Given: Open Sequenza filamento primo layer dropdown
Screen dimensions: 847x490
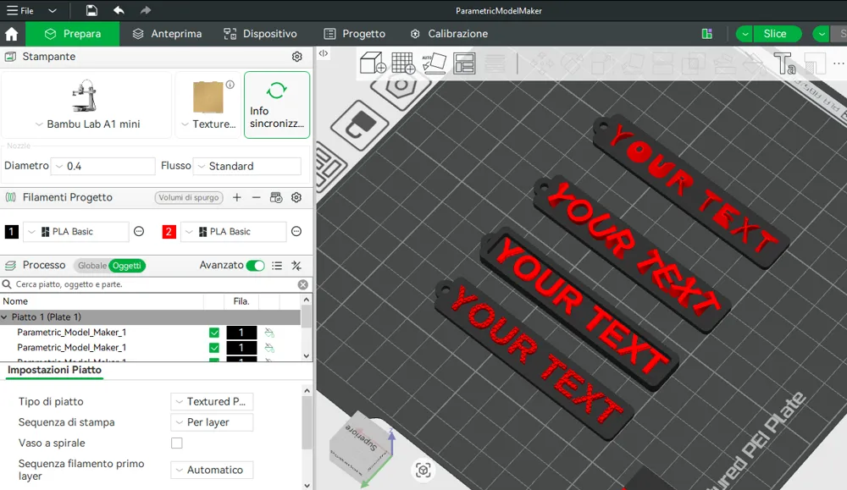Looking at the screenshot, I should (x=212, y=470).
